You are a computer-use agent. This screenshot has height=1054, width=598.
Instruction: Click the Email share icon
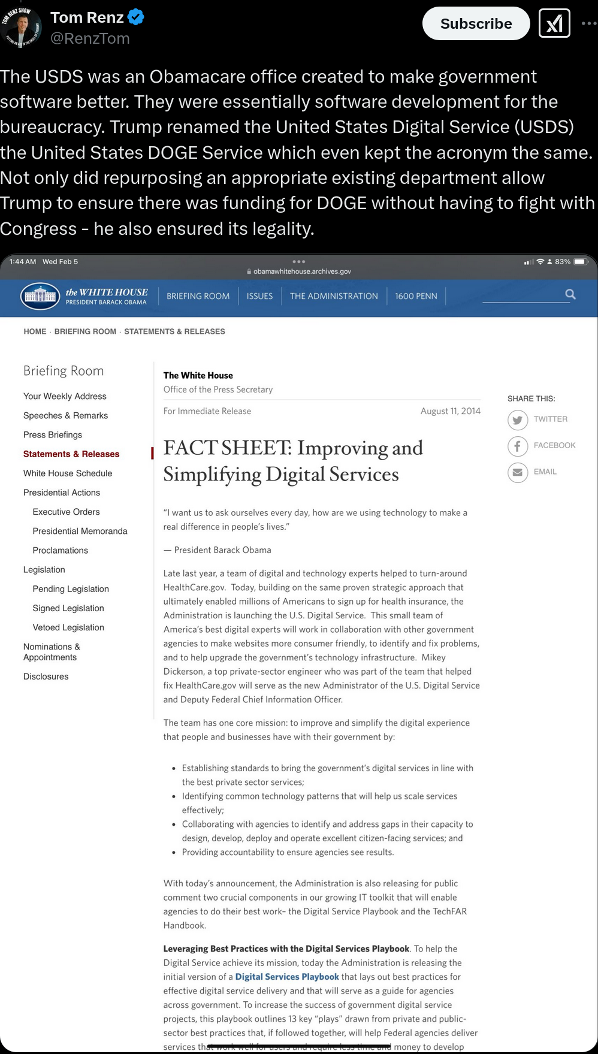point(518,472)
